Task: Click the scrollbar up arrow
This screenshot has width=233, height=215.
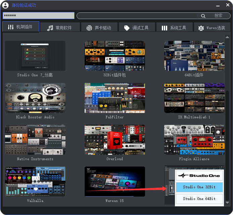Action: click(227, 37)
